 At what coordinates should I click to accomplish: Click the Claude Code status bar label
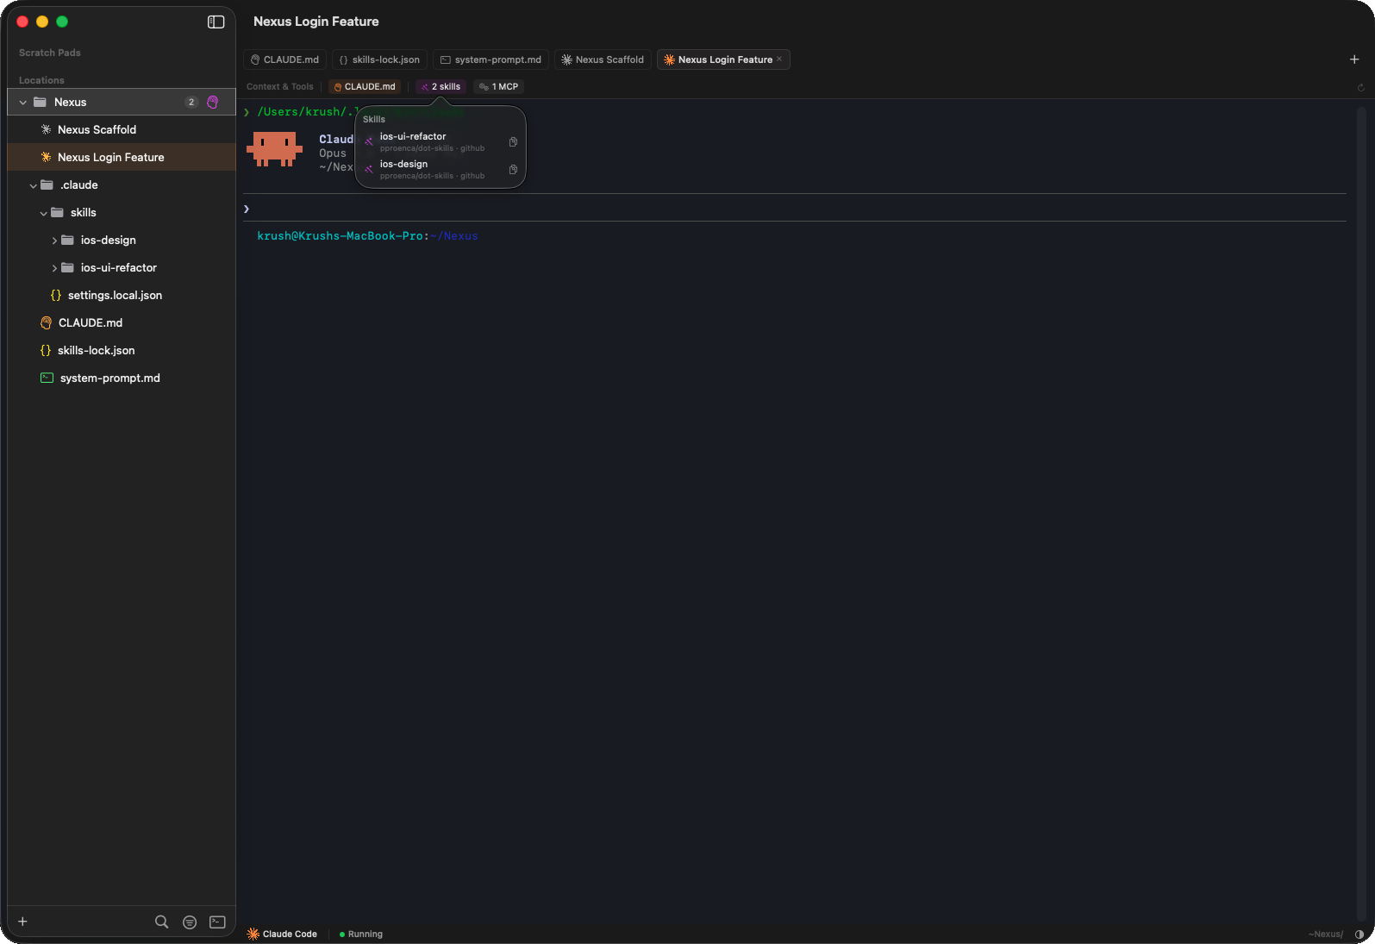282,935
